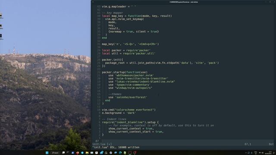Click 'vim.cmd("colorscheme everforest")' line

tap(129, 110)
